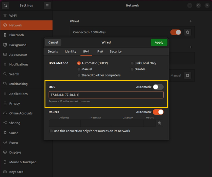The height and width of the screenshot is (177, 212).
Task: Click the route Address input field
Action: pos(65,123)
